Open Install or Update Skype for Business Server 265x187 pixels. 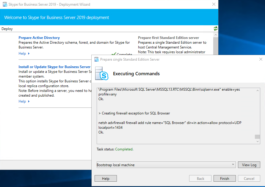54,67
